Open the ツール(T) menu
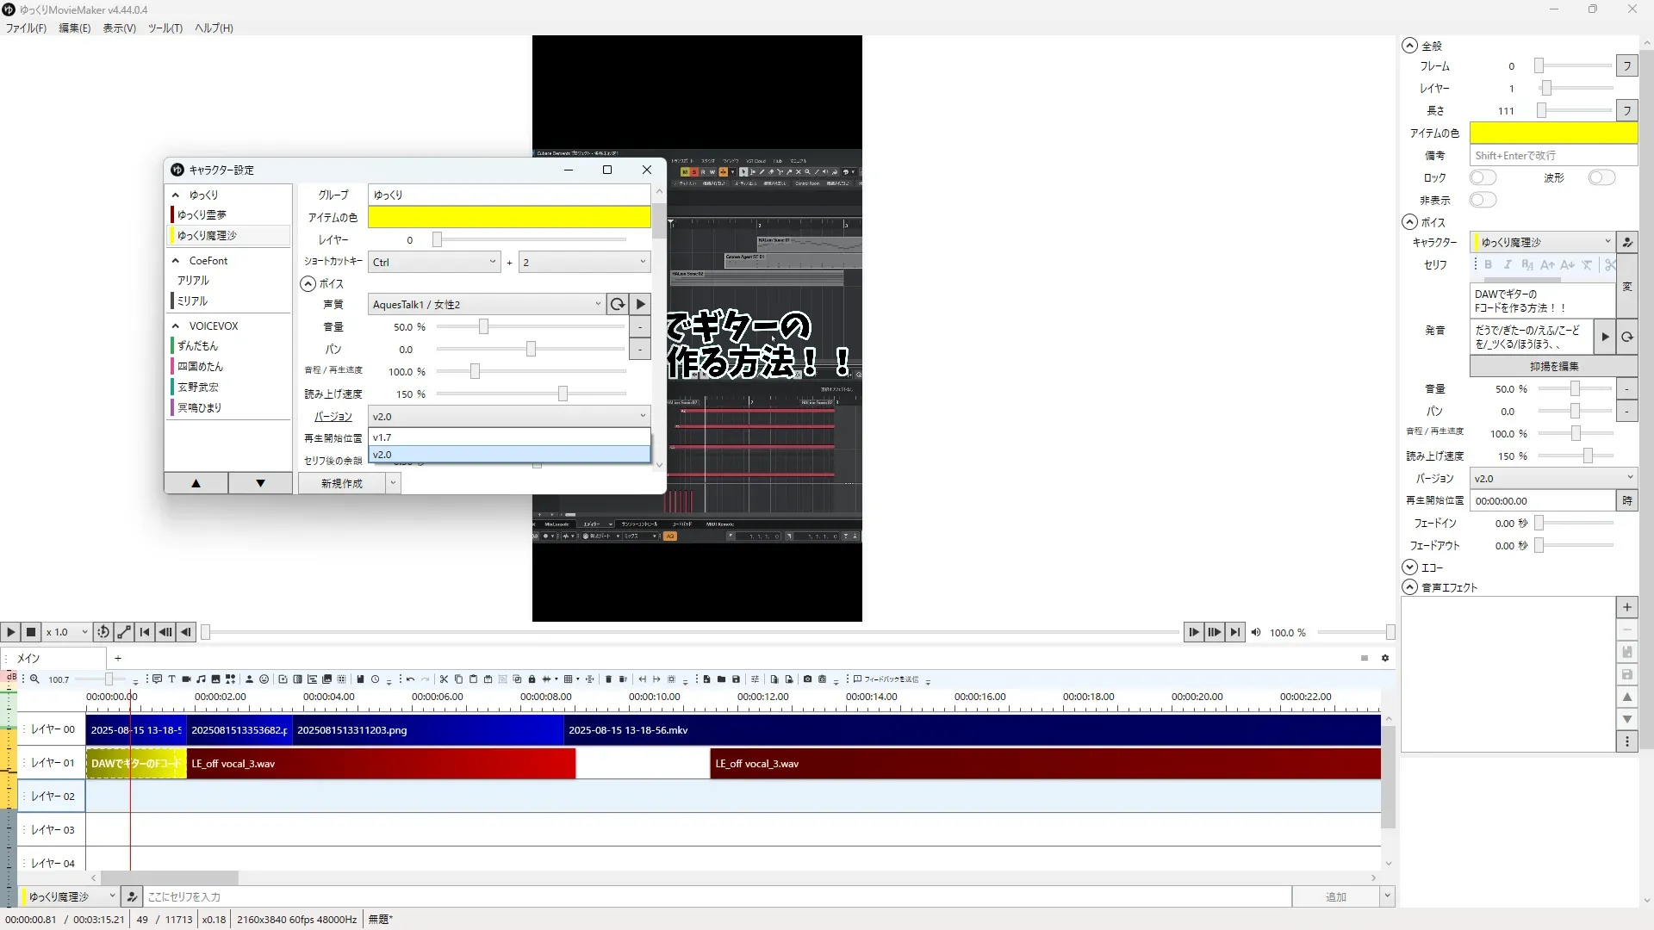Screen dimensions: 1654x930 pos(165,28)
